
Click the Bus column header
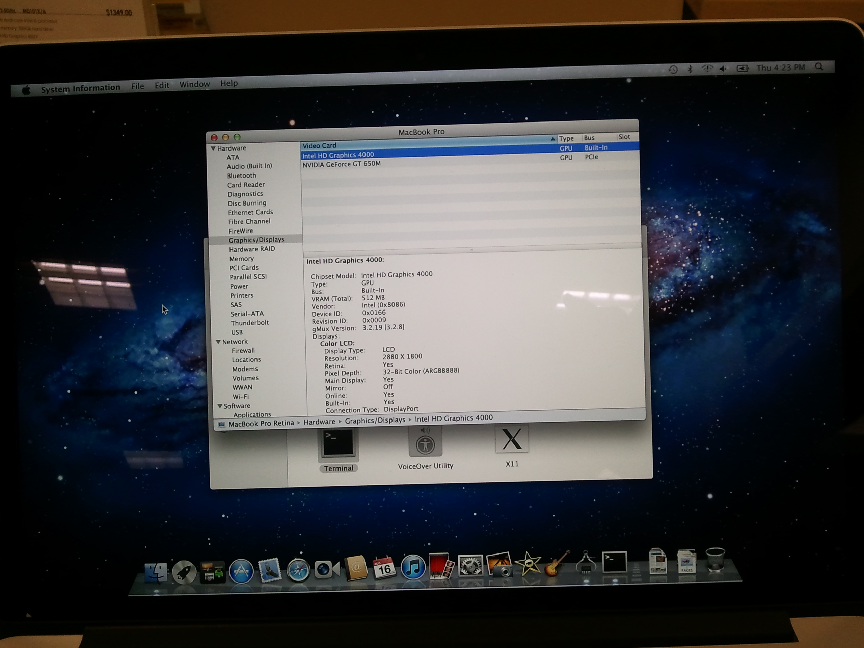coord(589,137)
